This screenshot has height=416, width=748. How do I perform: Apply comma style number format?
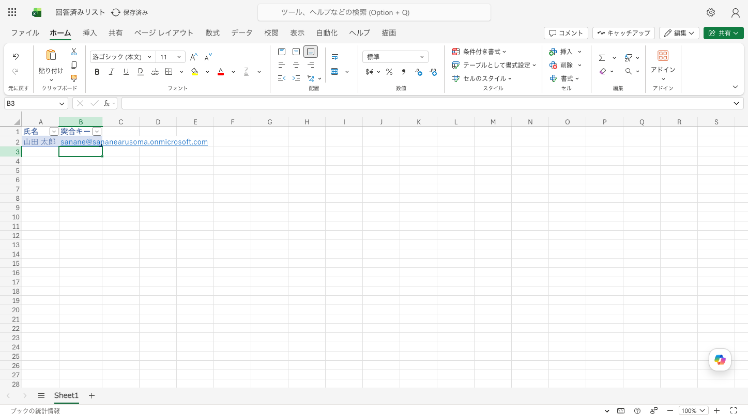point(404,72)
